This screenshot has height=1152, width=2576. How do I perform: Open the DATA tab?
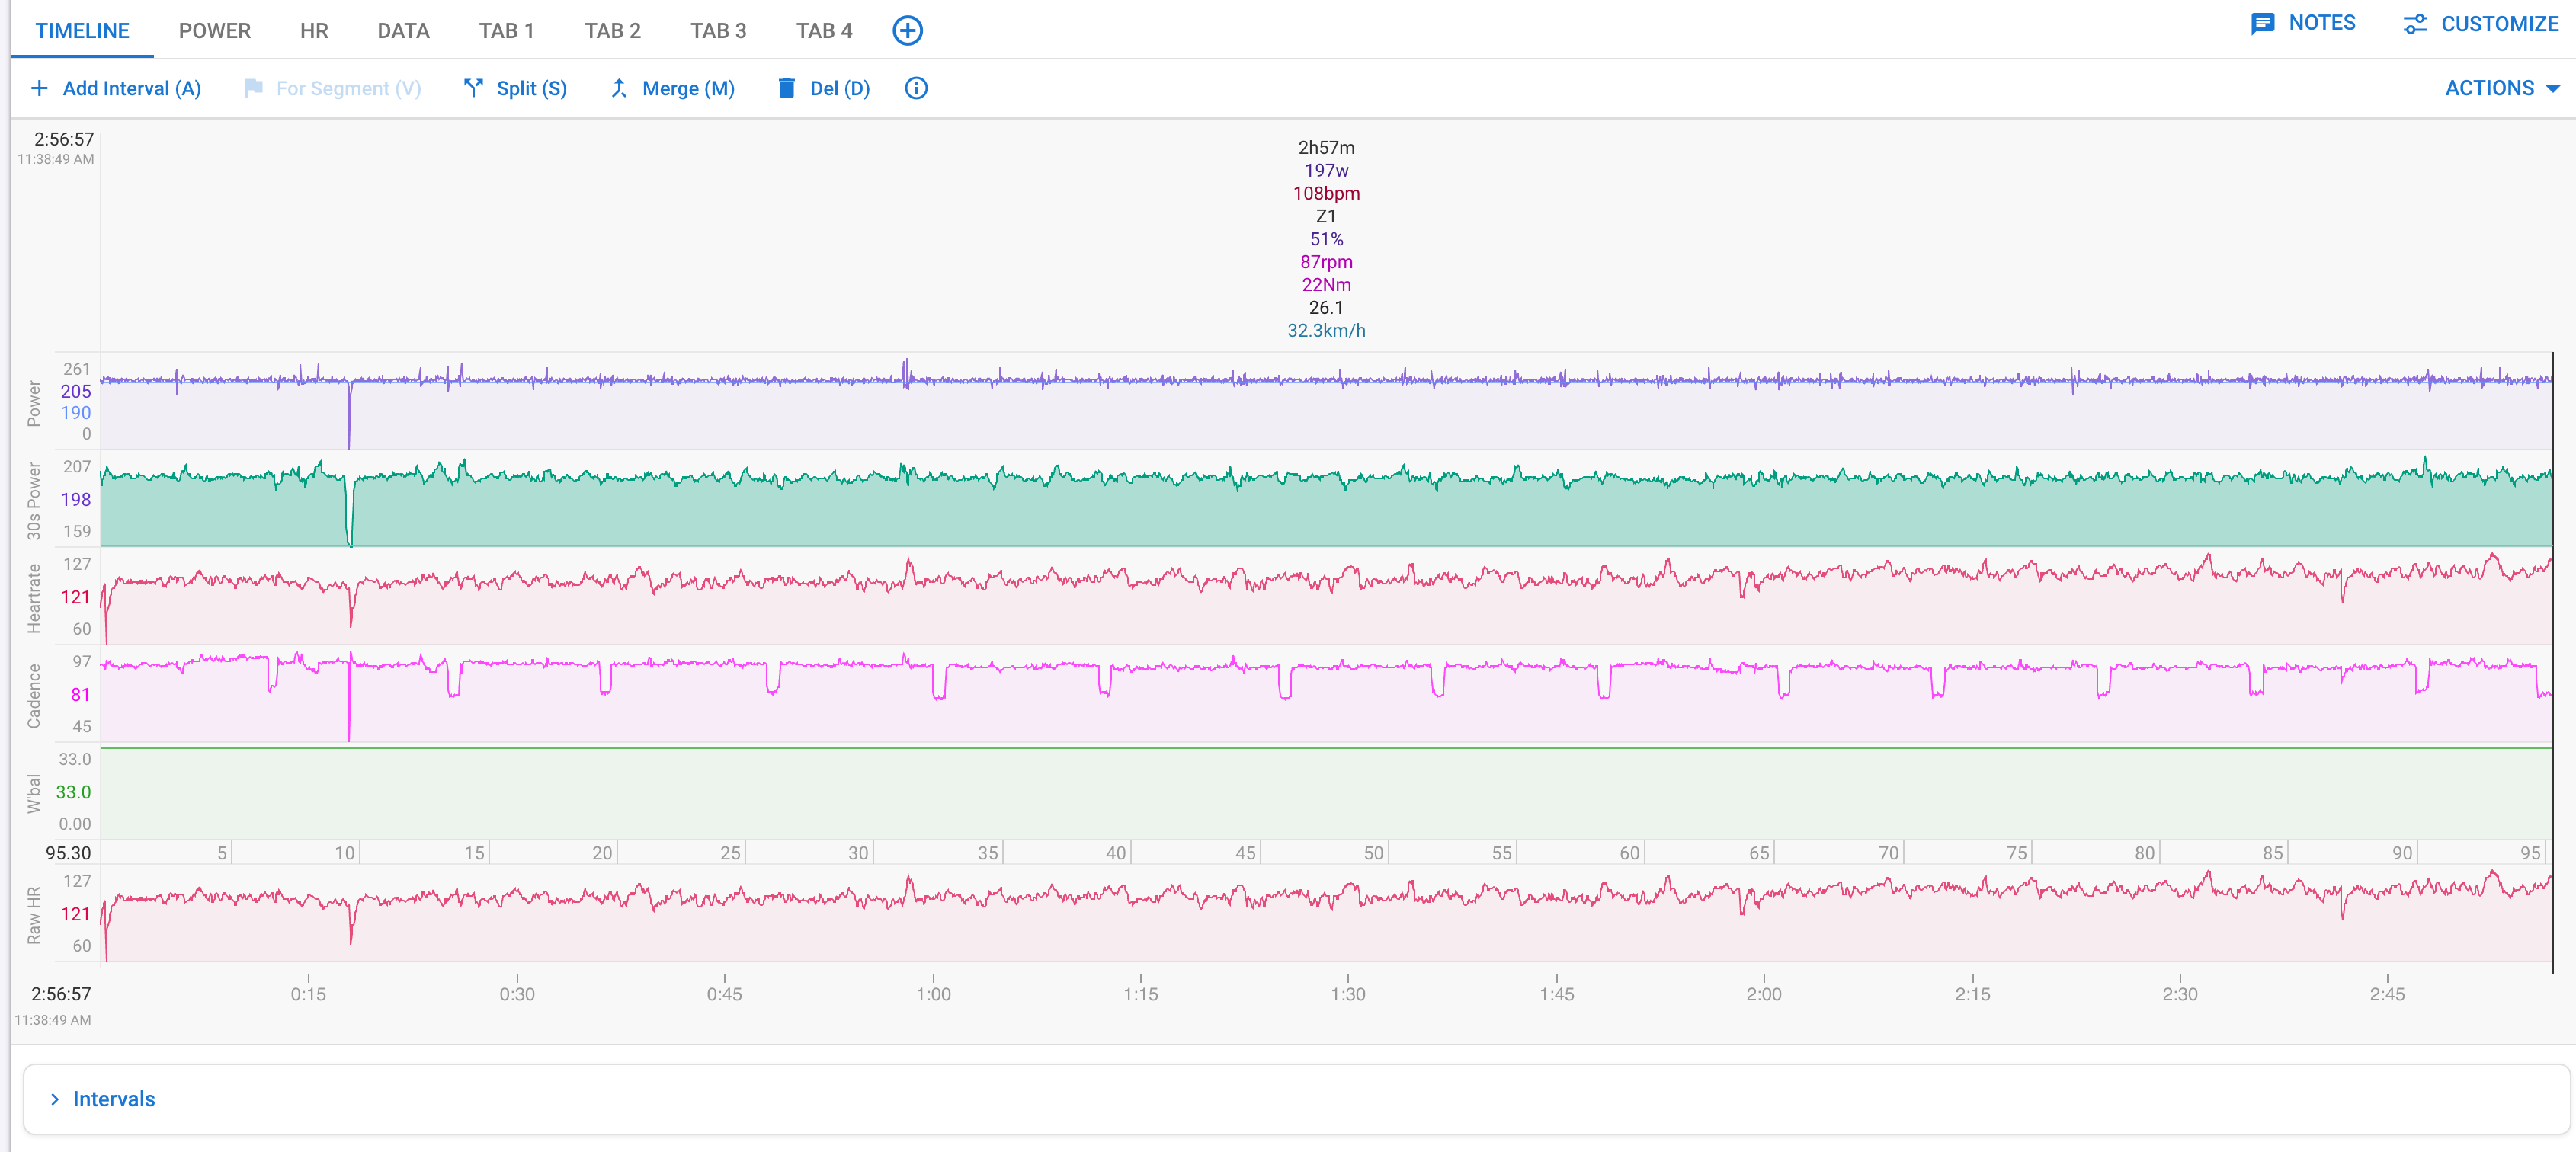403,31
